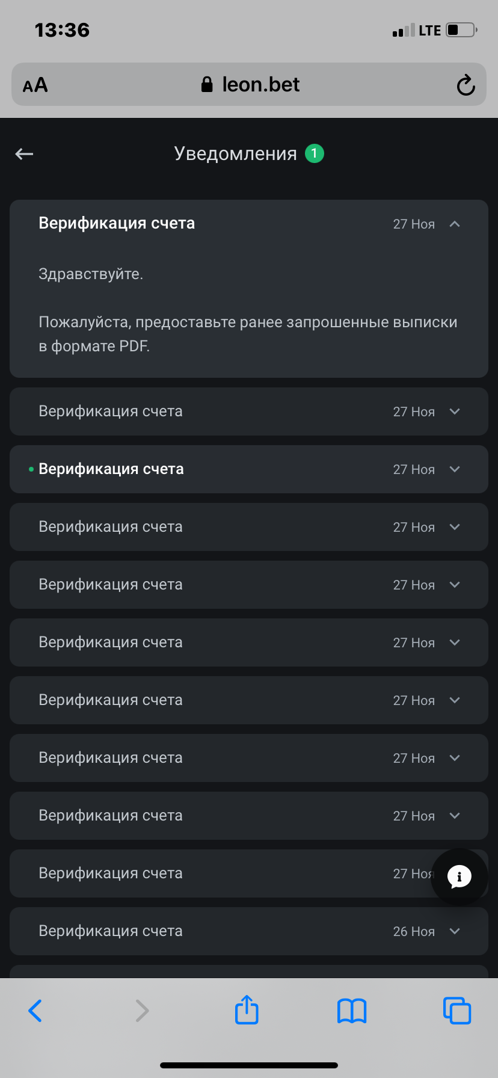Image resolution: width=498 pixels, height=1078 pixels.
Task: Open the floating info chat bubble
Action: (x=460, y=876)
